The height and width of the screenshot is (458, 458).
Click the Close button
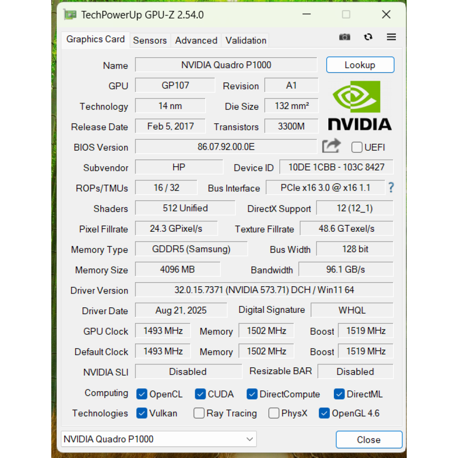tap(369, 440)
